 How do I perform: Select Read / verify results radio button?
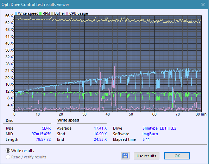(x=8, y=157)
